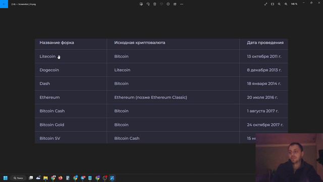Image resolution: width=323 pixels, height=182 pixels.
Task: Rotate the image with the rotate icon
Action: [148, 4]
